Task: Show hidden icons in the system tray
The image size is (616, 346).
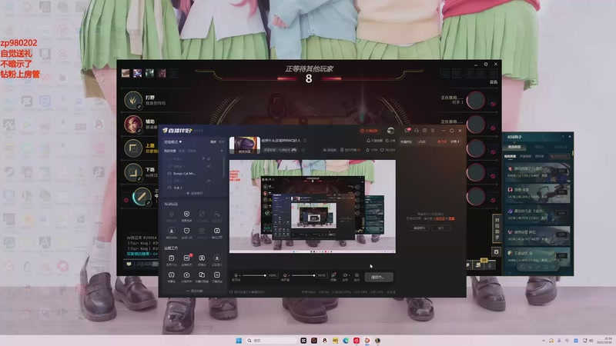Action: pyautogui.click(x=544, y=341)
